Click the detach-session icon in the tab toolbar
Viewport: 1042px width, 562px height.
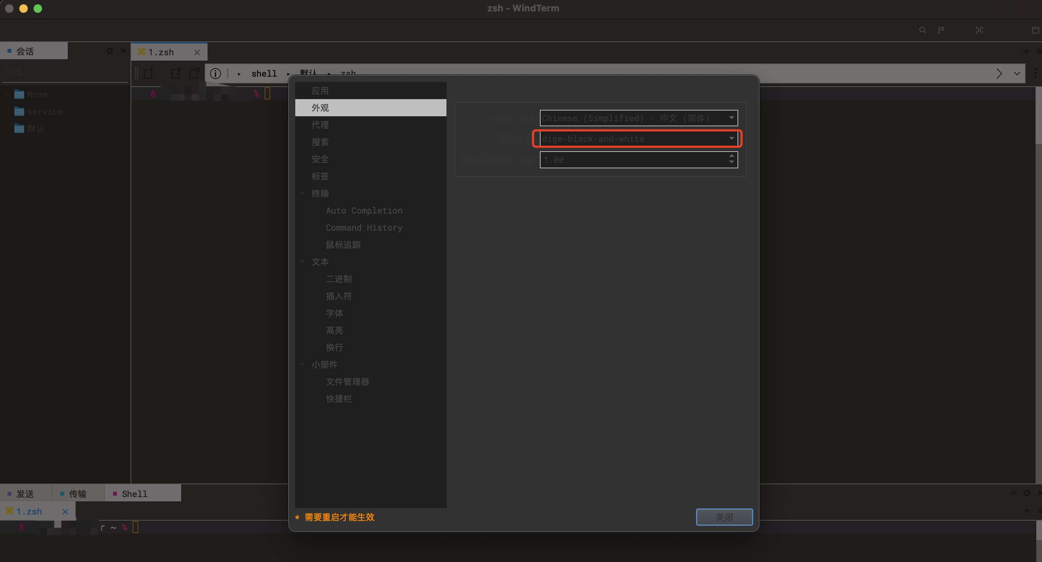point(195,73)
